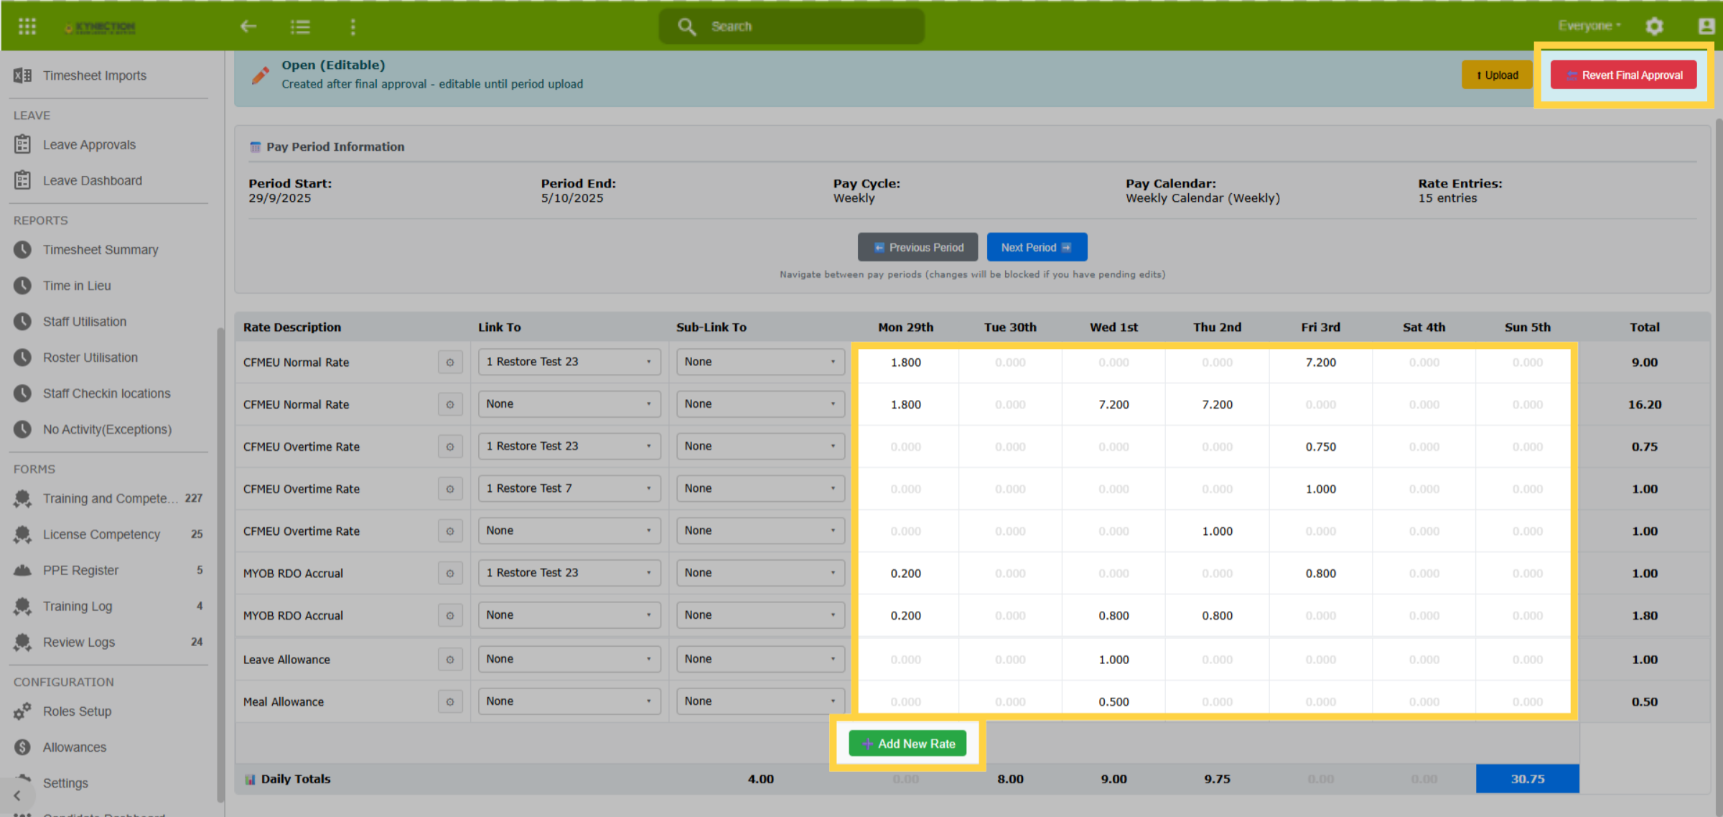Open Link To dropdown showing 1 Restore Test 7
This screenshot has height=817, width=1723.
click(569, 488)
